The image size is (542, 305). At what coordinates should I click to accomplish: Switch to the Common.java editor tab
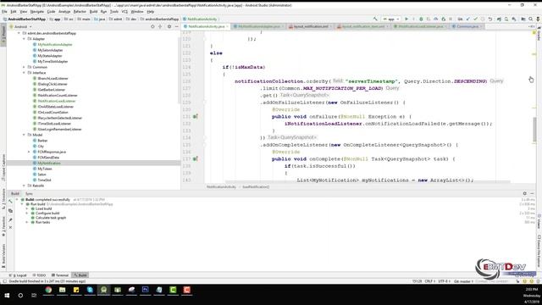pos(467,26)
